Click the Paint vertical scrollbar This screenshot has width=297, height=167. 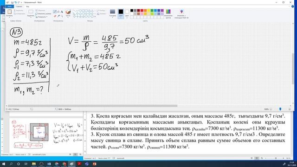click(x=293, y=69)
